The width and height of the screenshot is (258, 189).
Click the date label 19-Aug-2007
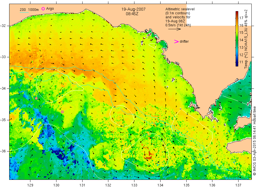click(133, 9)
